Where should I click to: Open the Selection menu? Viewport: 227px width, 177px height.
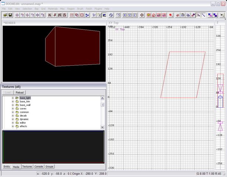[27, 9]
